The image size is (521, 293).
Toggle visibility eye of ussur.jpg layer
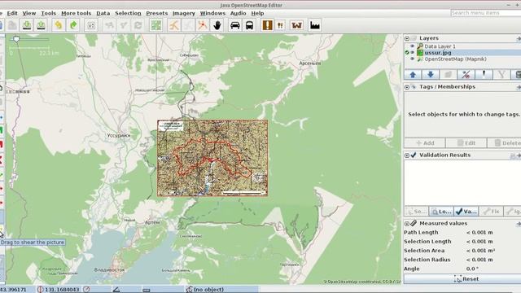tap(413, 52)
